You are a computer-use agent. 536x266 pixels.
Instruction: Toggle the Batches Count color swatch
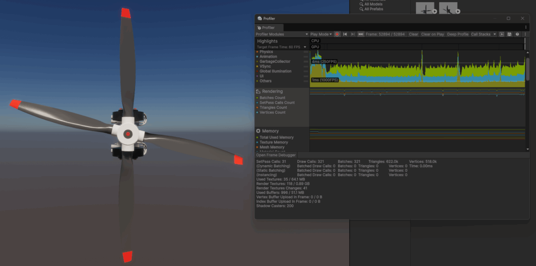click(257, 98)
